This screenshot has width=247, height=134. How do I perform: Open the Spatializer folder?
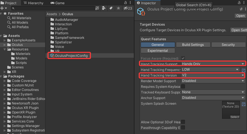coord(61,42)
